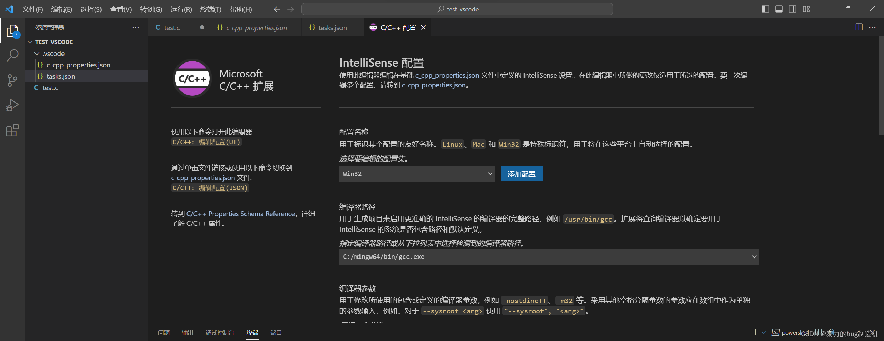Toggle the secondary side bar layout icon

click(x=792, y=9)
